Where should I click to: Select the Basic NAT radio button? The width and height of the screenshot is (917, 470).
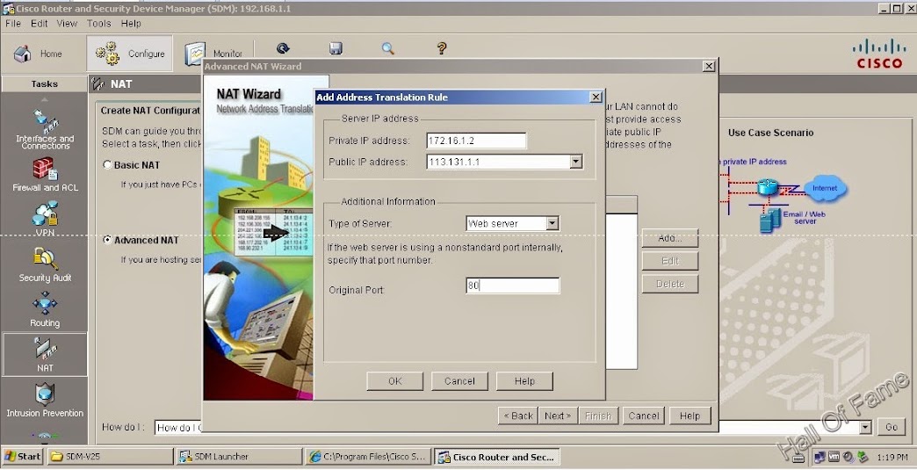tap(107, 165)
